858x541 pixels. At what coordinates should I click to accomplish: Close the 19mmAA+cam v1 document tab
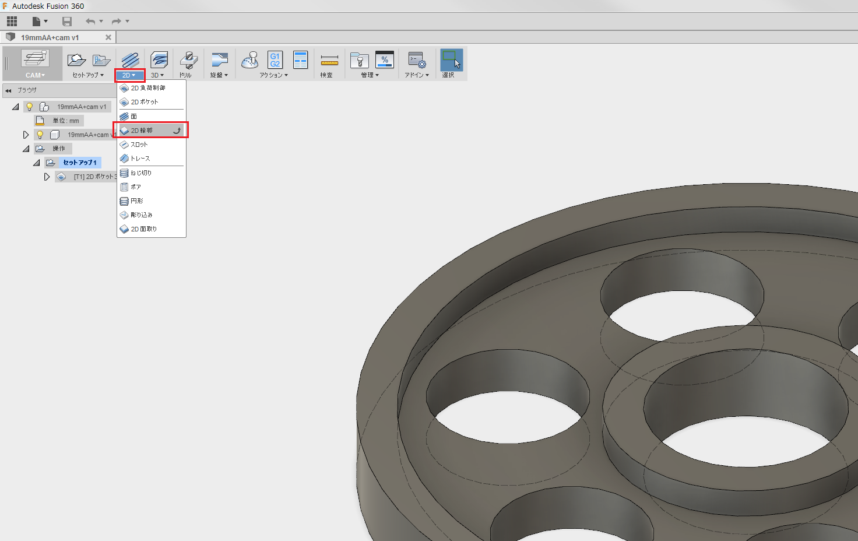[x=108, y=37]
